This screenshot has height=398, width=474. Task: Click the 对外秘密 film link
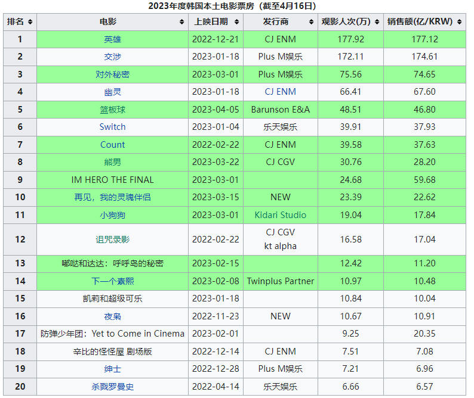(x=112, y=74)
